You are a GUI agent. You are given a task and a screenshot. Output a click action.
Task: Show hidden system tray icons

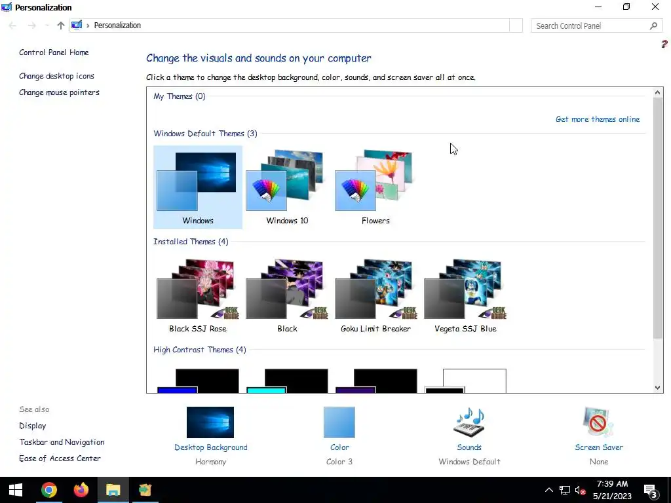coord(548,490)
